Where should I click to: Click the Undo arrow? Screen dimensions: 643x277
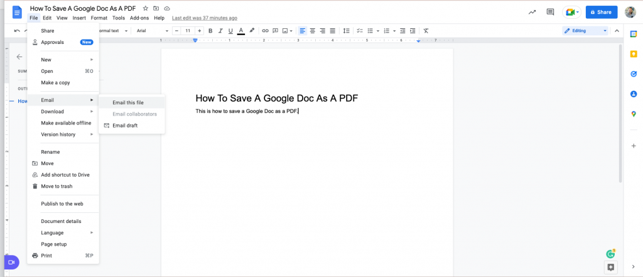(17, 31)
